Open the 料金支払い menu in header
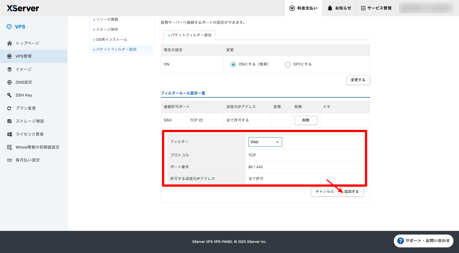This screenshot has width=459, height=253. tap(303, 8)
